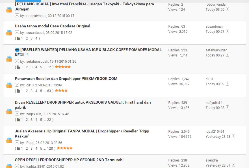
Task: Open page 4 of Capdase Original thread
Action: click(36, 38)
